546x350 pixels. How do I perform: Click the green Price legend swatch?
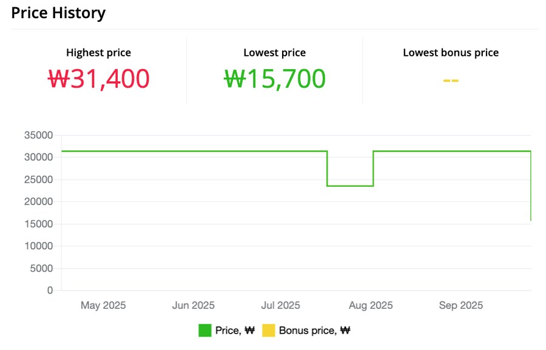click(x=205, y=331)
